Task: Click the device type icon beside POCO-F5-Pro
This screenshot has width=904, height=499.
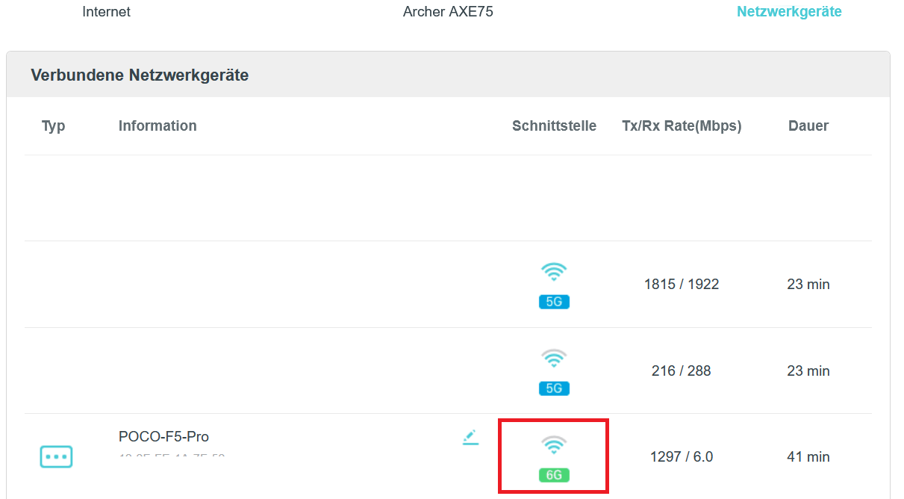Action: coord(56,456)
